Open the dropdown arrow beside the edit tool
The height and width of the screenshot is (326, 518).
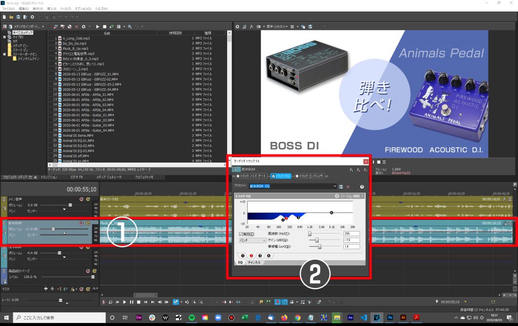182,302
